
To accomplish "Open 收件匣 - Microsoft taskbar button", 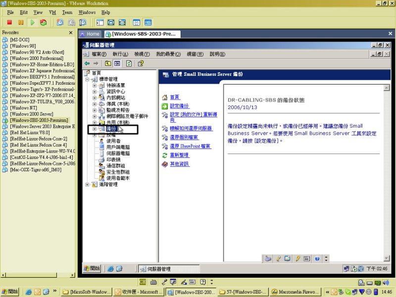I will [x=139, y=292].
